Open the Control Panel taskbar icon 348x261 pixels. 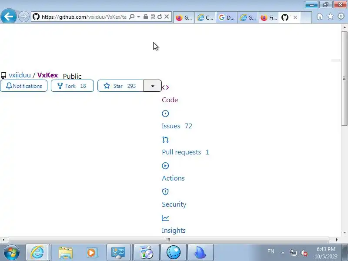(118, 252)
